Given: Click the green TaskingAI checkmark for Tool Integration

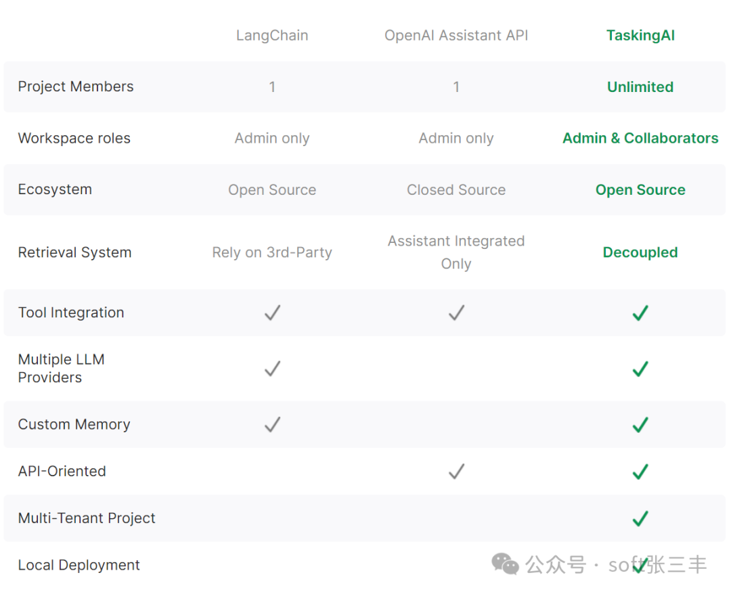Looking at the screenshot, I should 640,313.
